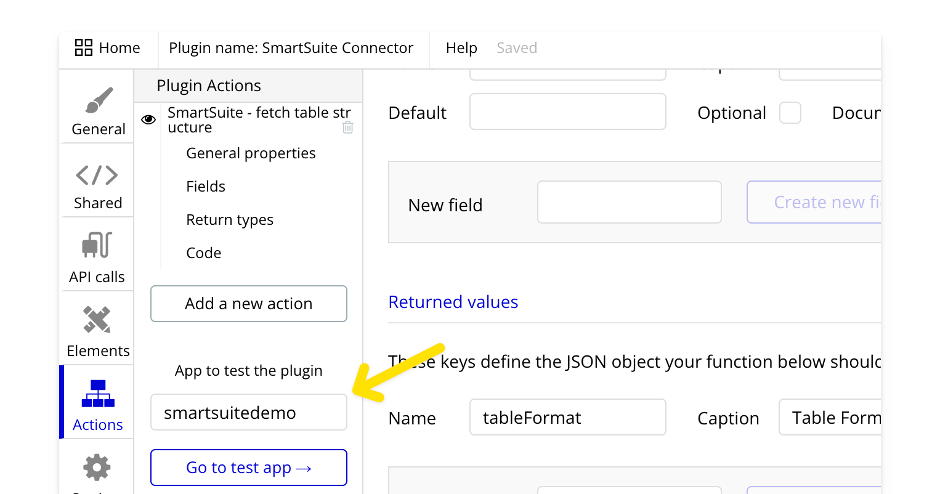Viewport: 940px width, 494px height.
Task: Click the Returned values link
Action: [x=453, y=302]
